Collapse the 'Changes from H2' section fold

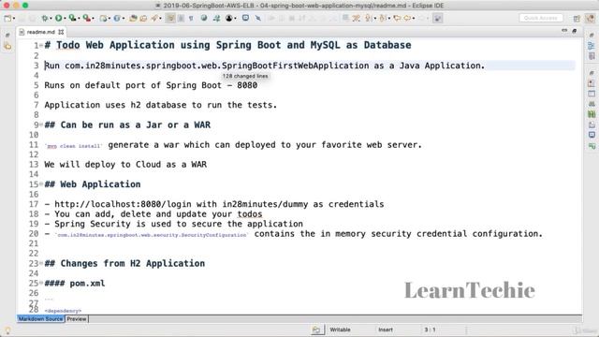[x=41, y=263]
